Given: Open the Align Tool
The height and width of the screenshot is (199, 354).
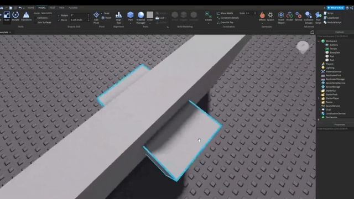Looking at the screenshot, I should pyautogui.click(x=118, y=18).
